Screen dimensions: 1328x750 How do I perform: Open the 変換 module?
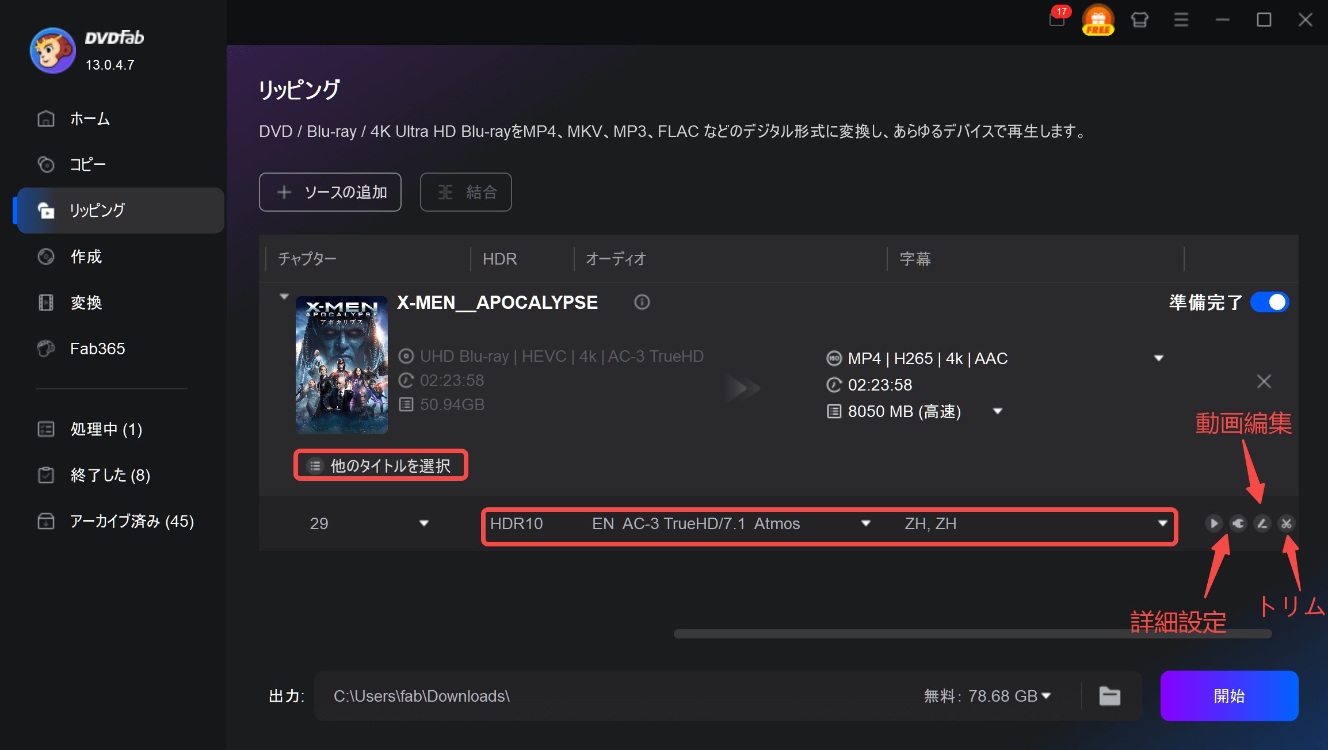tap(121, 303)
